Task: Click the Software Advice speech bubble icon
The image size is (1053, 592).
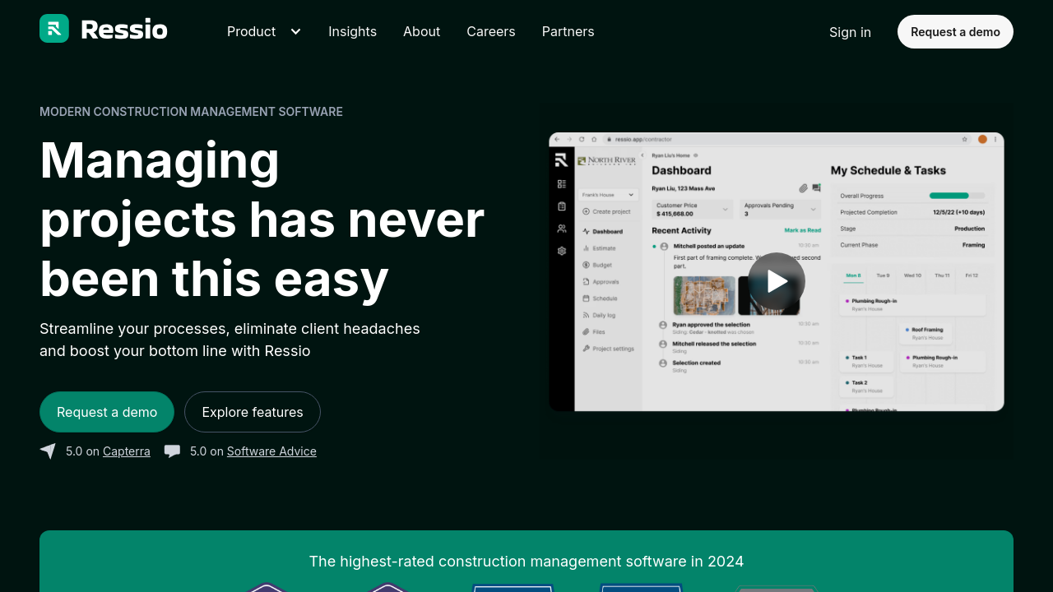Action: click(x=172, y=451)
